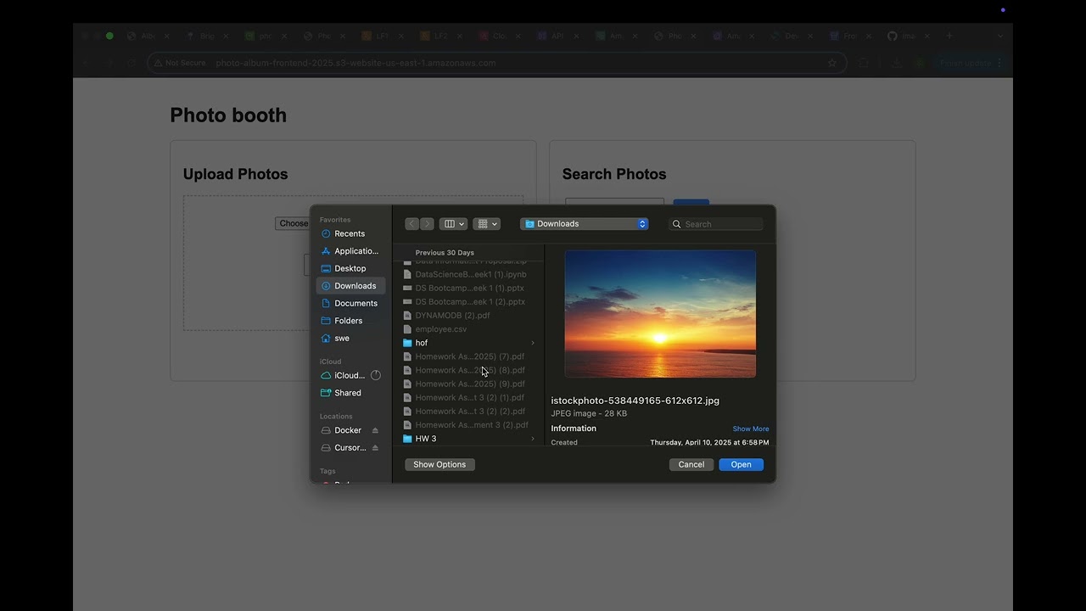
Task: Select Folders in the sidebar
Action: (350, 321)
